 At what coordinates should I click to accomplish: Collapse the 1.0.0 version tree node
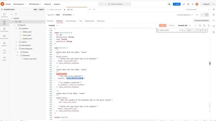coord(13,22)
